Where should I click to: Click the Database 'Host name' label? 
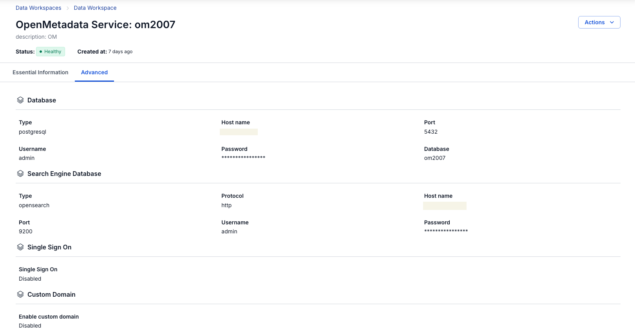click(x=235, y=122)
